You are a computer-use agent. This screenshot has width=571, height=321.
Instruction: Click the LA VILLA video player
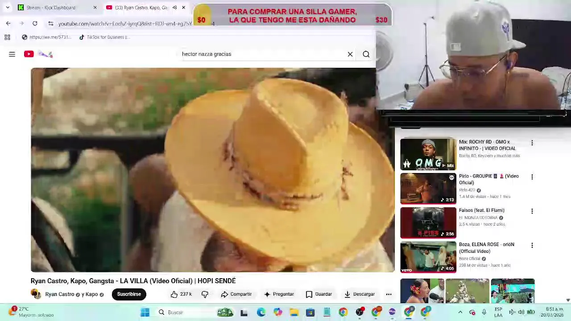point(212,170)
